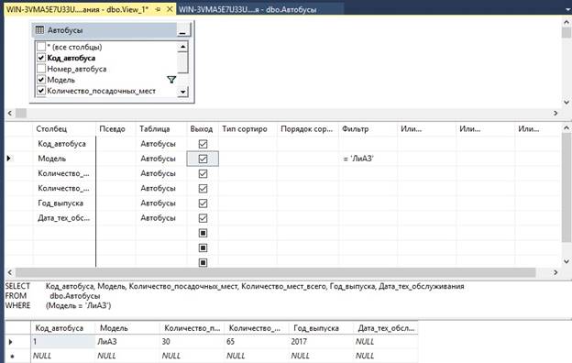This screenshot has height=363, width=572.
Task: Click the Дата_тех_обс... cell in criteria grid
Action: click(64, 218)
